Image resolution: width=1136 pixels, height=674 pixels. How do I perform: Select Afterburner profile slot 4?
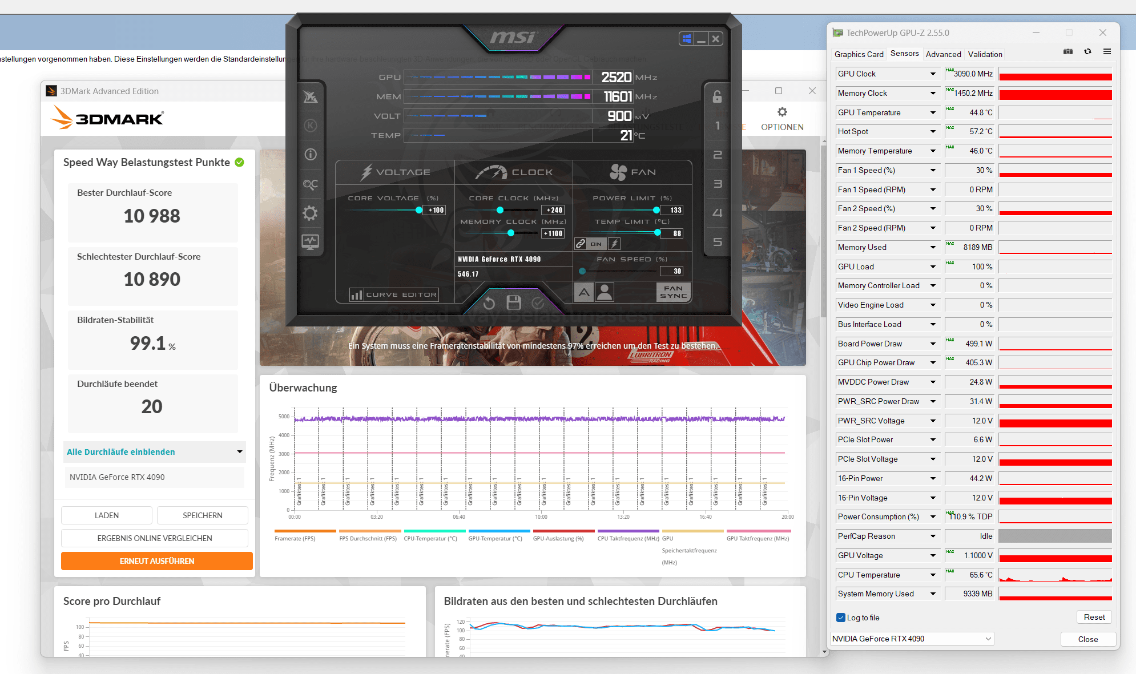pos(717,213)
